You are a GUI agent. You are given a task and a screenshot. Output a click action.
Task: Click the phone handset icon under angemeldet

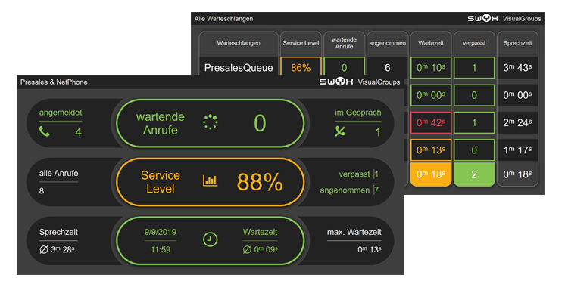[x=44, y=131]
